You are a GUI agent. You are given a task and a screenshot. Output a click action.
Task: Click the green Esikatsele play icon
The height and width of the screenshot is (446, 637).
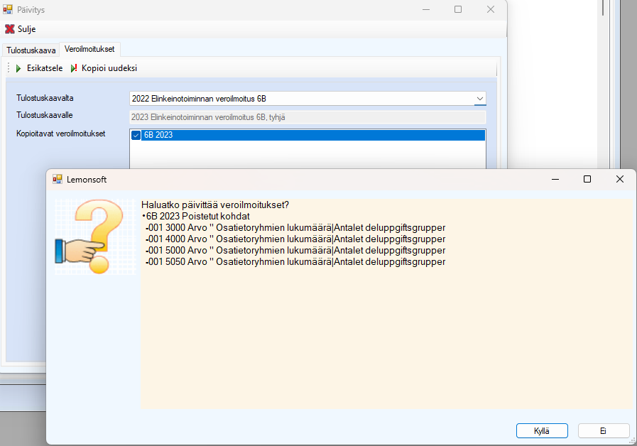18,68
